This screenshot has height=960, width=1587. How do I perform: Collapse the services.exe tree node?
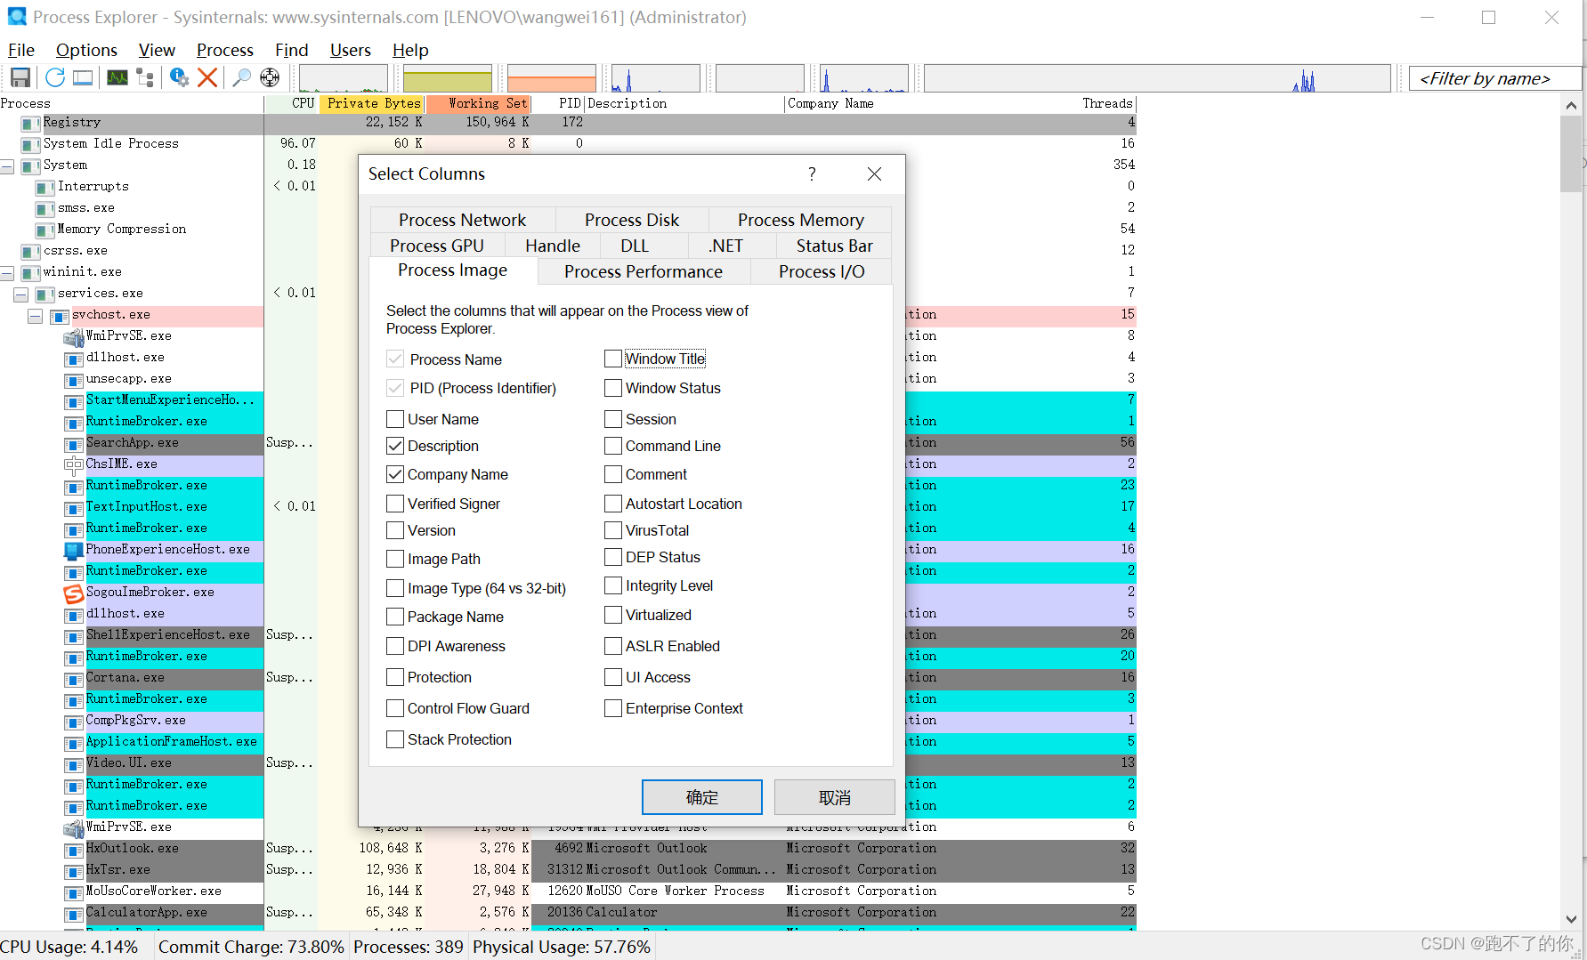[21, 294]
